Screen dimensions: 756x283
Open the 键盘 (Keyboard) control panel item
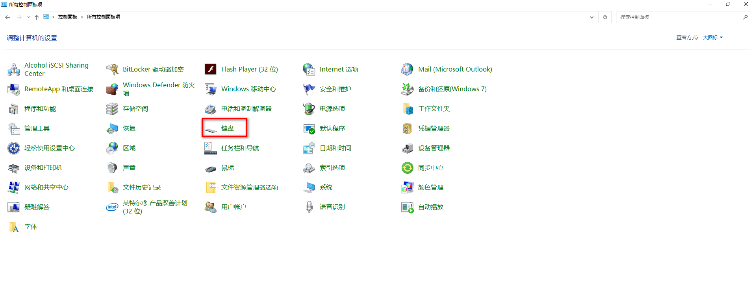pos(227,128)
